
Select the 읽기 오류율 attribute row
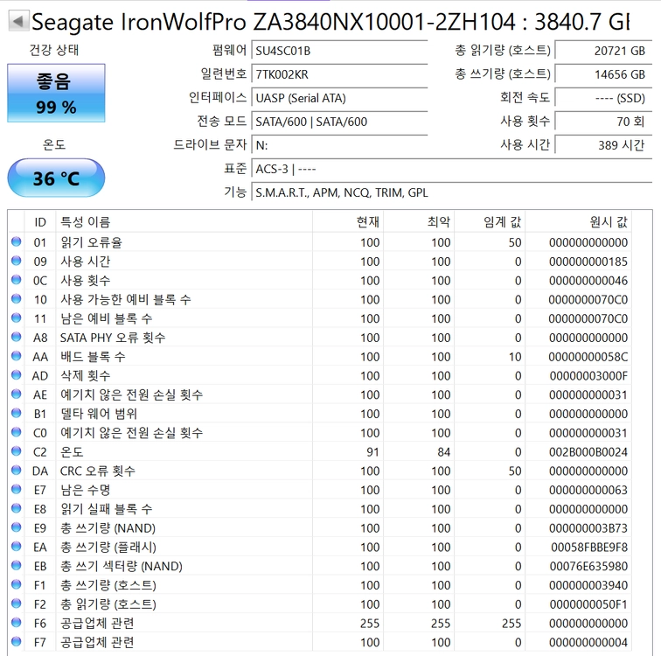click(319, 242)
